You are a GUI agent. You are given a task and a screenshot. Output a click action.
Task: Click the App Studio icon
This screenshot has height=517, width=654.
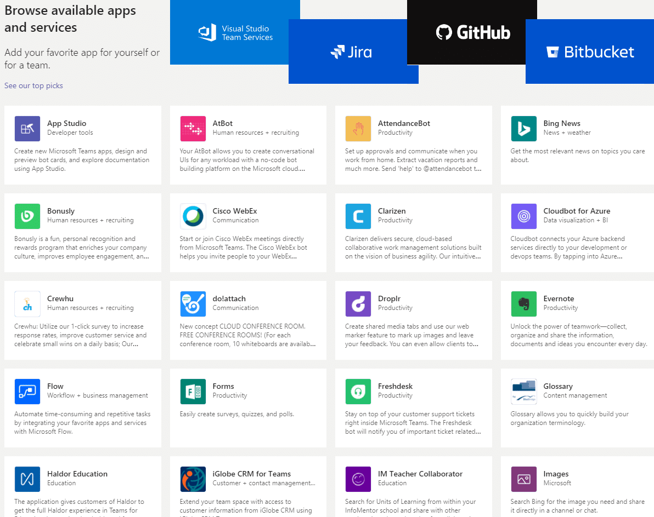point(27,129)
